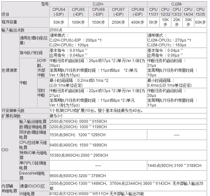Click CJ2M-CPU3□：270μs processing time text

tap(169, 40)
